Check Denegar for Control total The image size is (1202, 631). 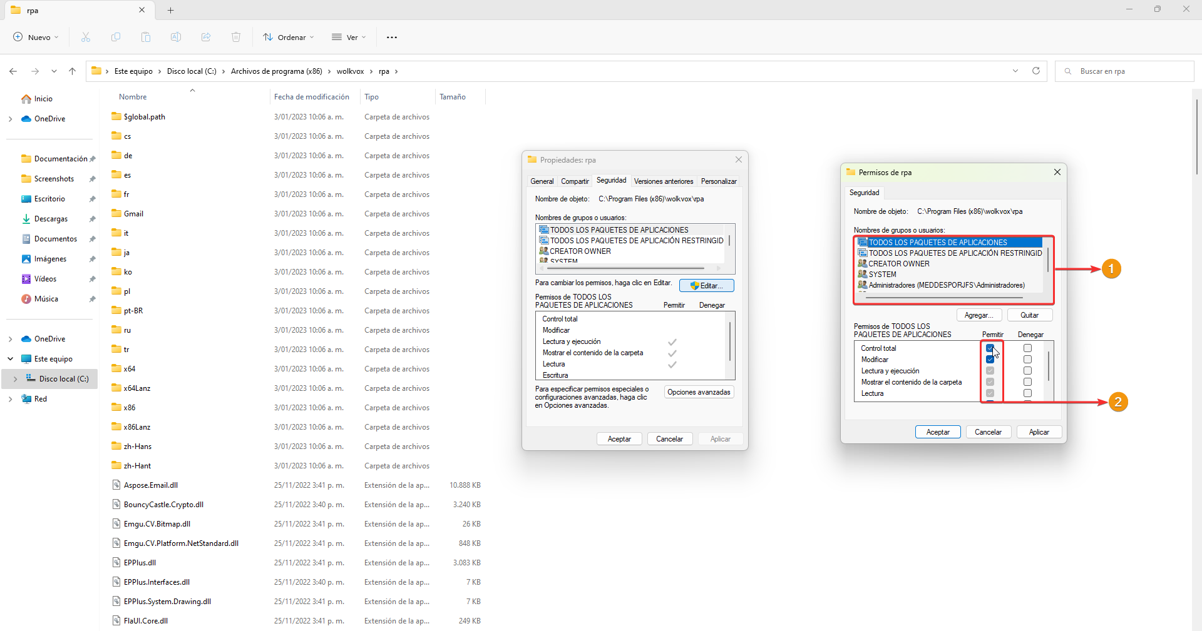click(x=1027, y=348)
